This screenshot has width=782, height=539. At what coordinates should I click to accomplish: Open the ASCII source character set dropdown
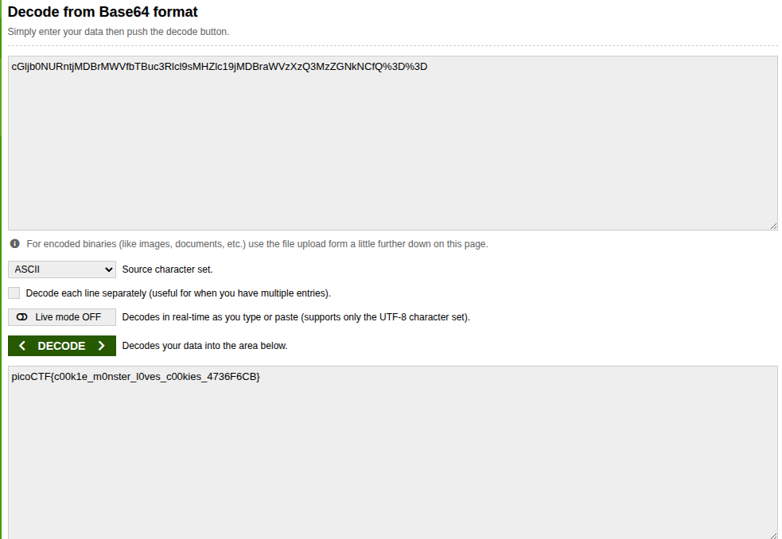click(x=62, y=269)
